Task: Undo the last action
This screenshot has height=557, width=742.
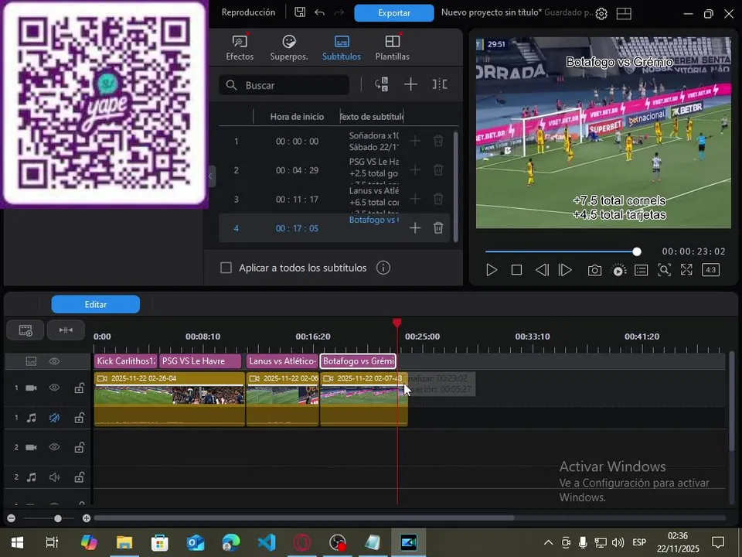Action: coord(319,12)
